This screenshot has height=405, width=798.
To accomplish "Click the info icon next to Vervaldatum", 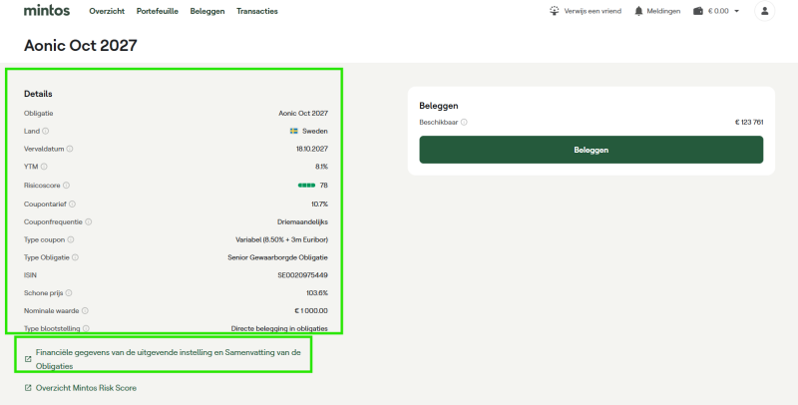I will point(70,149).
